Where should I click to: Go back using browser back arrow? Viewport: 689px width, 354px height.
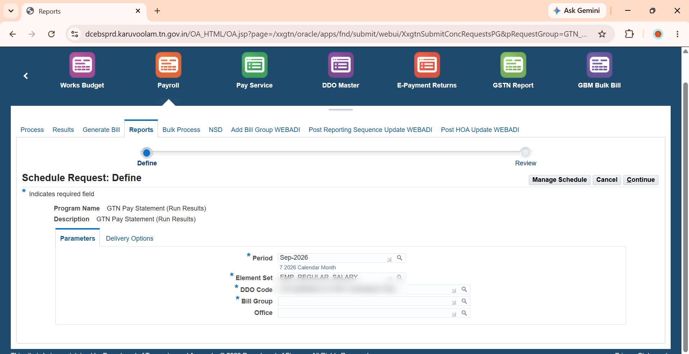[13, 34]
